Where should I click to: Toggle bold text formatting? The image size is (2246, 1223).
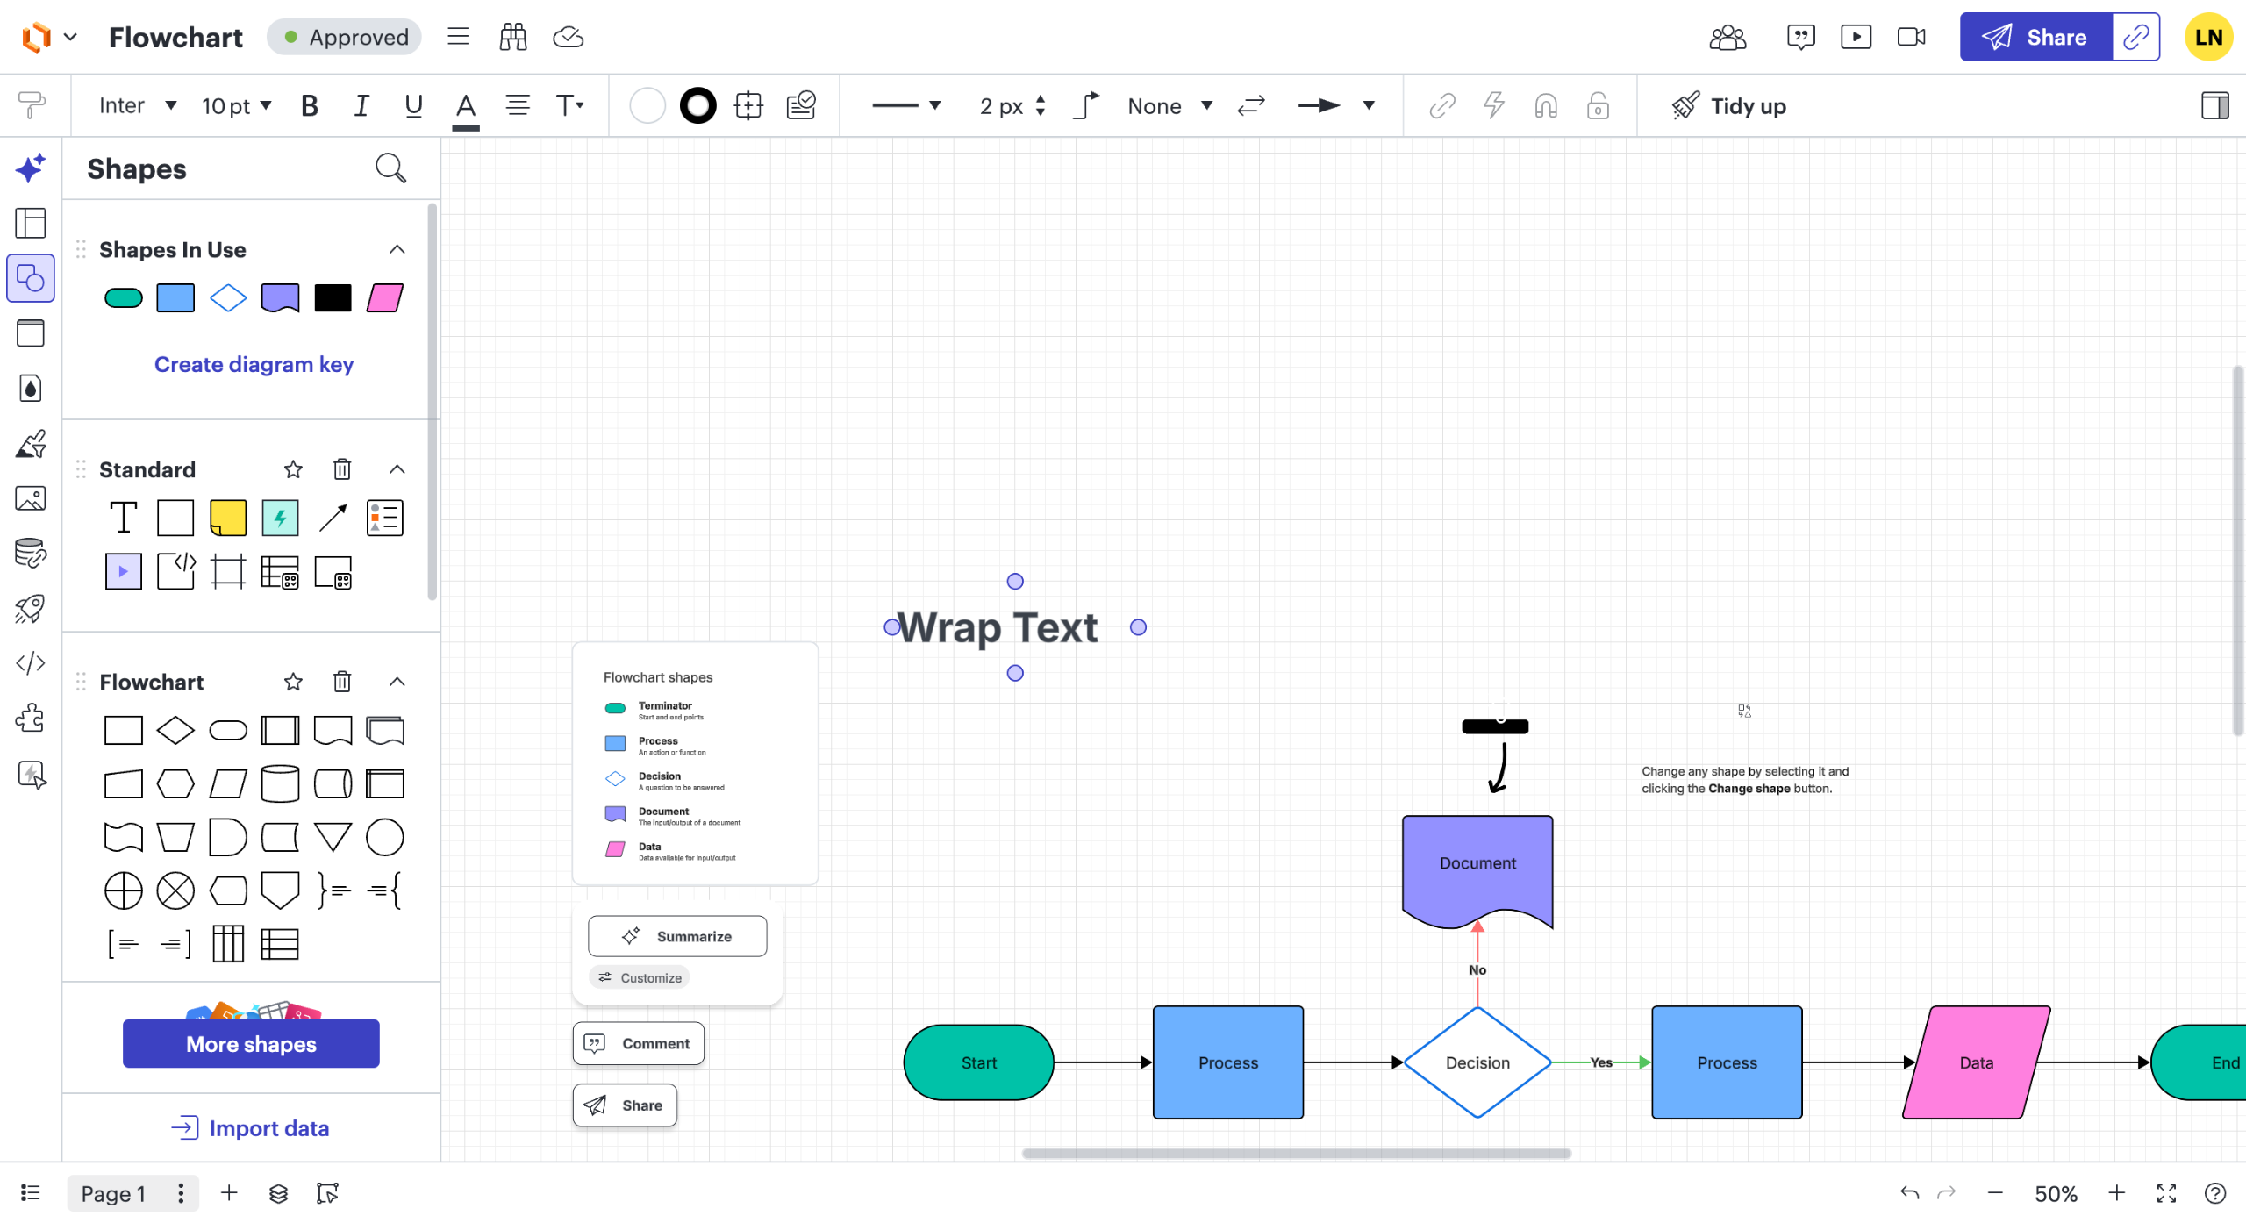(309, 105)
